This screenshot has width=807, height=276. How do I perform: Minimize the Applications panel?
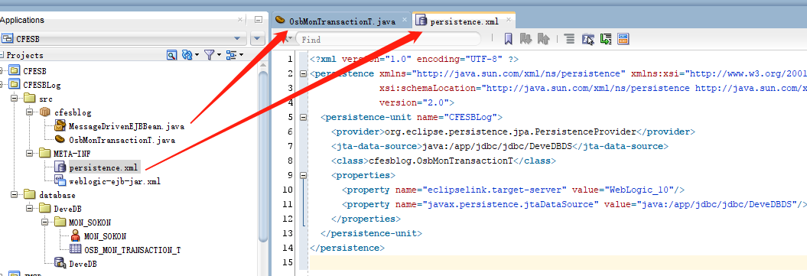tap(259, 20)
